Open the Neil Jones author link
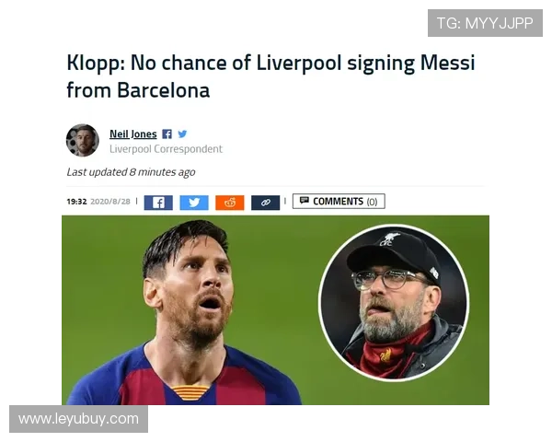 pyautogui.click(x=133, y=134)
